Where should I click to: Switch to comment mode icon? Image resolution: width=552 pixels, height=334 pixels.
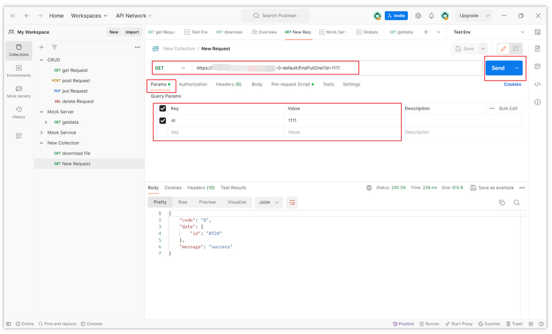(516, 49)
